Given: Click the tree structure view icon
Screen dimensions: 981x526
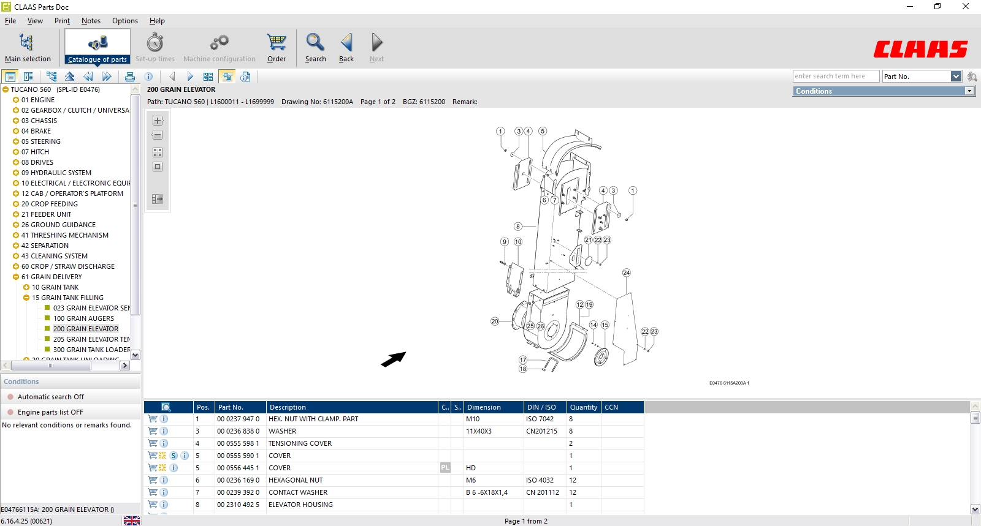Looking at the screenshot, I should (x=52, y=77).
